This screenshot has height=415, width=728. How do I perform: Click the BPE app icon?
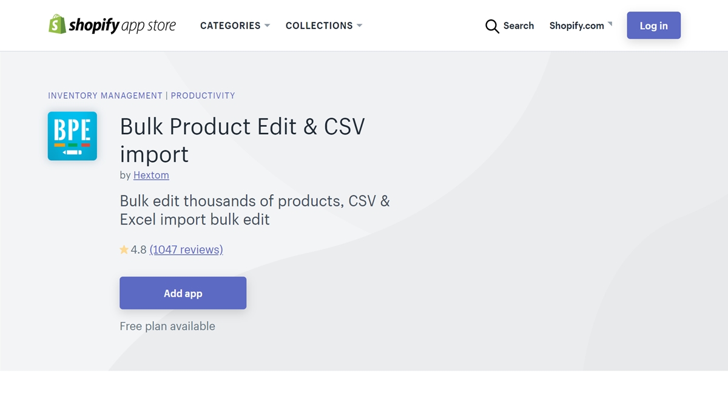[x=72, y=136]
